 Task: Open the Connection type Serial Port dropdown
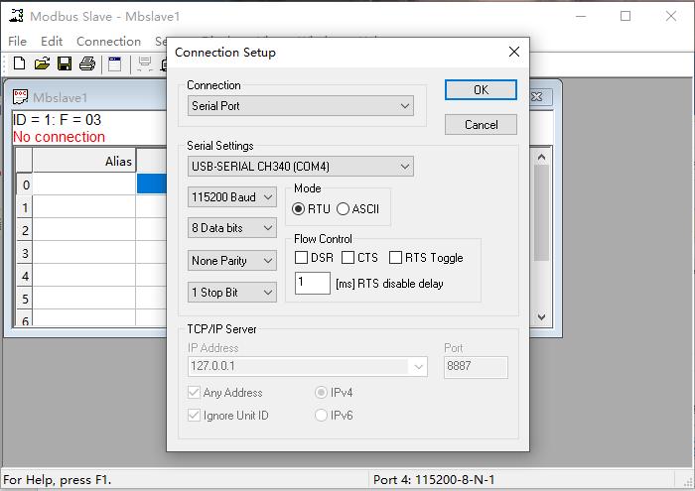point(301,106)
